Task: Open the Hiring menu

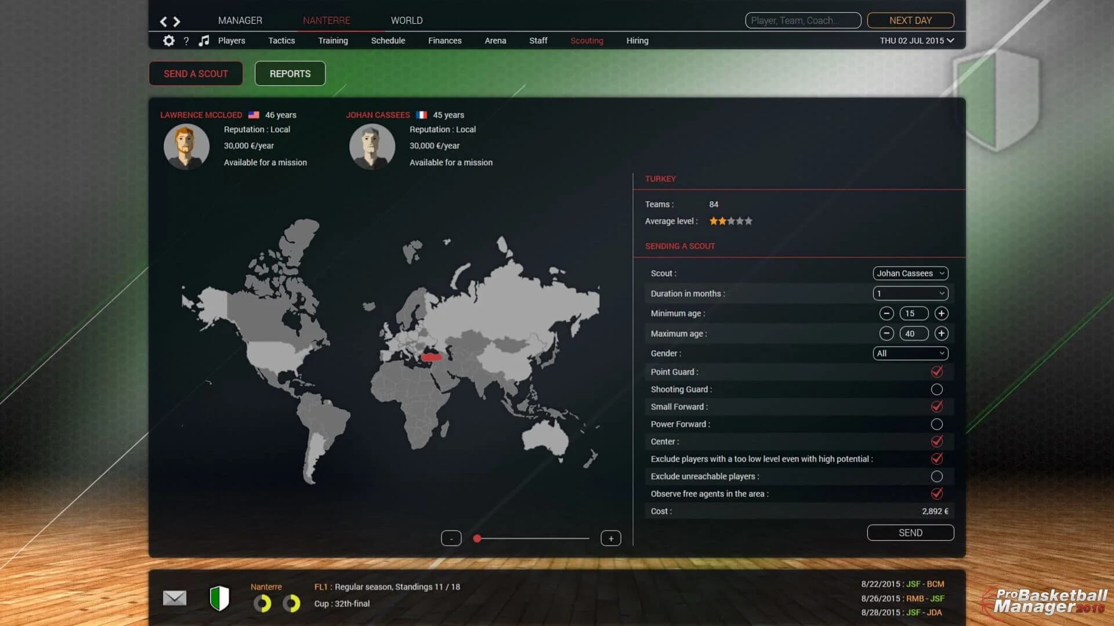Action: (637, 41)
